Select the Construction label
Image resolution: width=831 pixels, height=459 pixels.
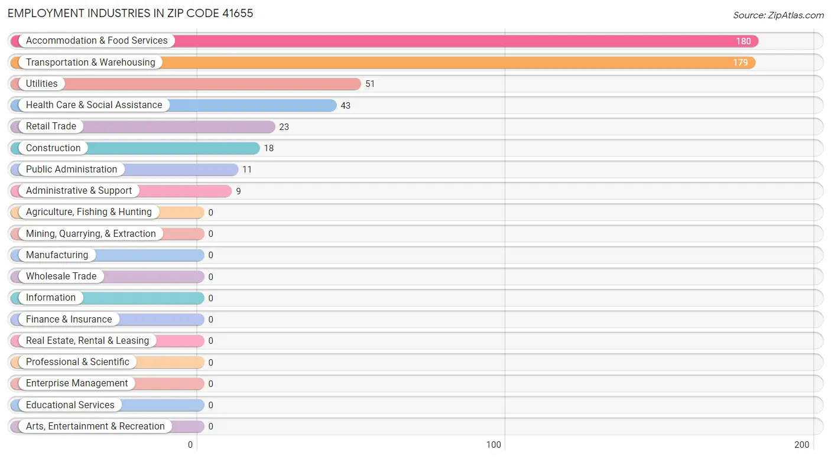(53, 148)
